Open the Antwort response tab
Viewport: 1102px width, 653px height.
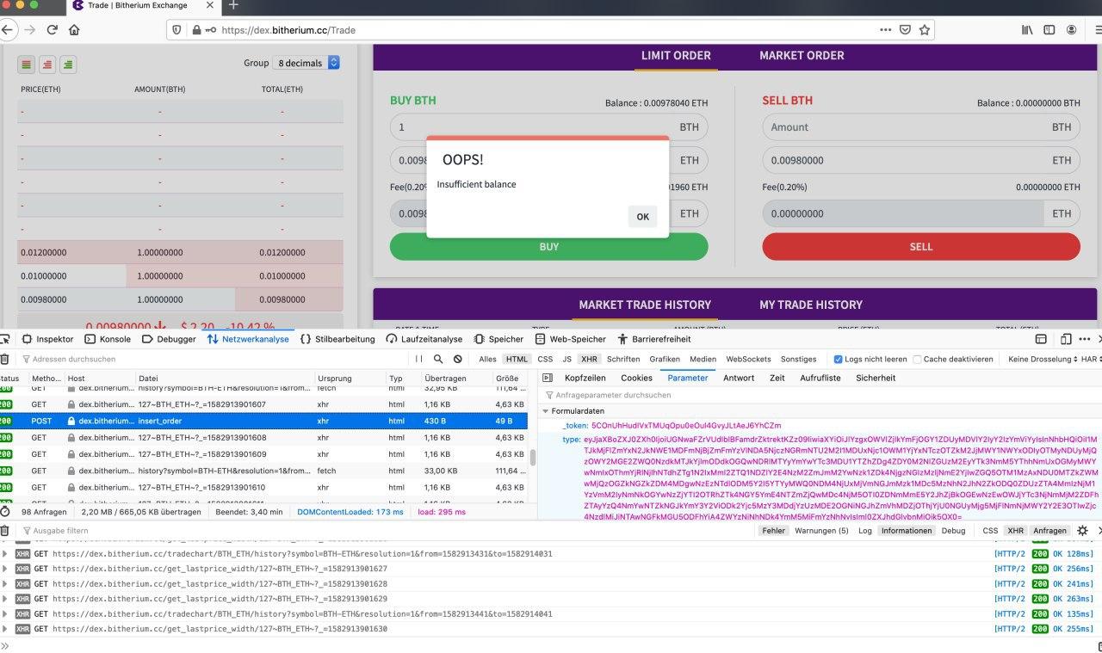739,378
